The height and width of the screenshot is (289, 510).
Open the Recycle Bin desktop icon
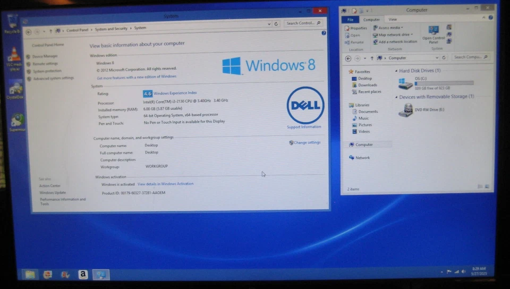(12, 23)
